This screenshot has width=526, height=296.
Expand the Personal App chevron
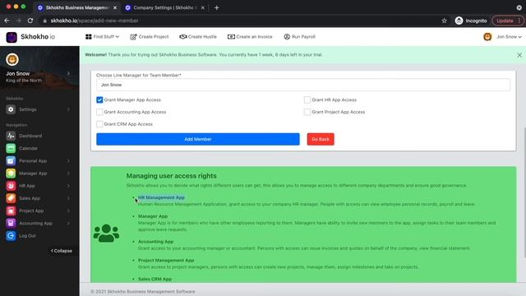coord(68,161)
